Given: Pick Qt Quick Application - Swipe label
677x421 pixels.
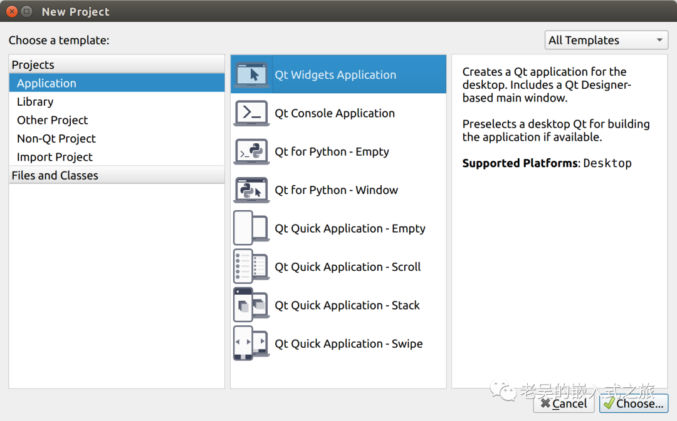Looking at the screenshot, I should [x=349, y=343].
